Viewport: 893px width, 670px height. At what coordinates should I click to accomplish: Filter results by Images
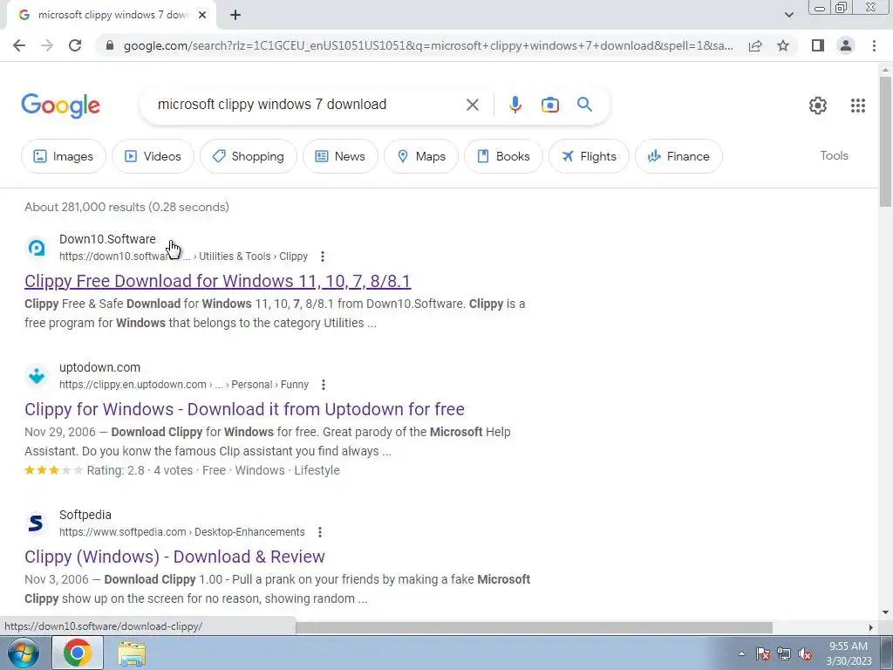tap(63, 156)
